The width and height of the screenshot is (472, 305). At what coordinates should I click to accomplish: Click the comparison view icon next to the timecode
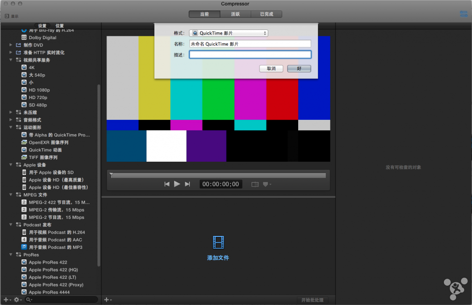[x=255, y=184]
